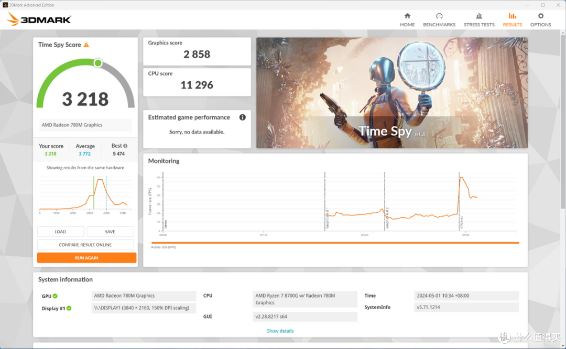566x349 pixels.
Task: Click the Time value 2024-05-01 10:34
Action: point(466,296)
